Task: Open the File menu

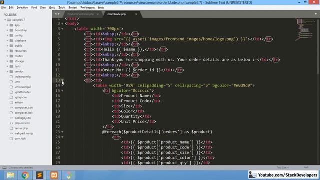Action: pos(3,8)
